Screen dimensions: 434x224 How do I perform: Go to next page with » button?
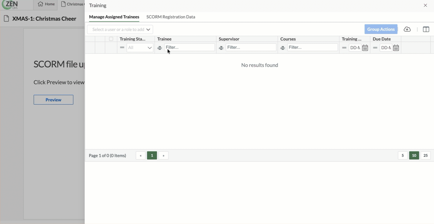point(163,155)
